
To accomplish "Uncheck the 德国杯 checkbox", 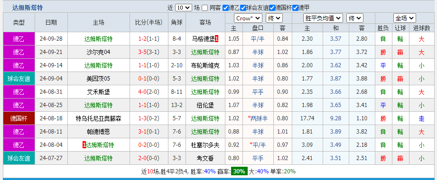I will click(272, 8).
